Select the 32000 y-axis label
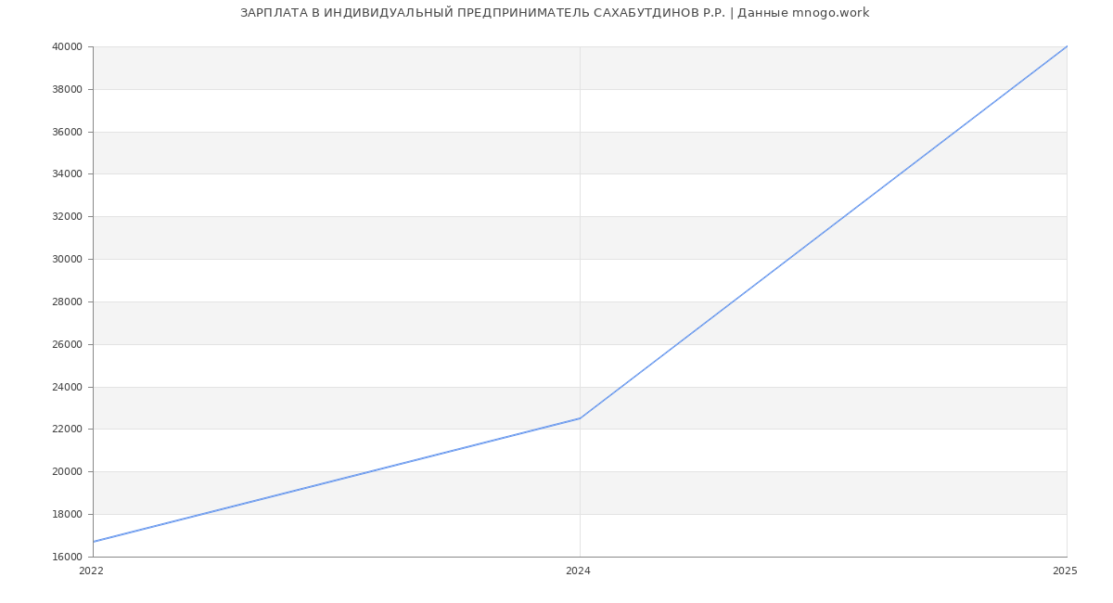 69,216
